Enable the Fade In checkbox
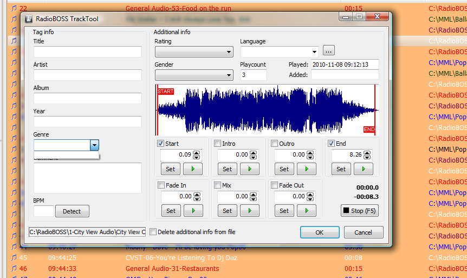 coord(161,185)
